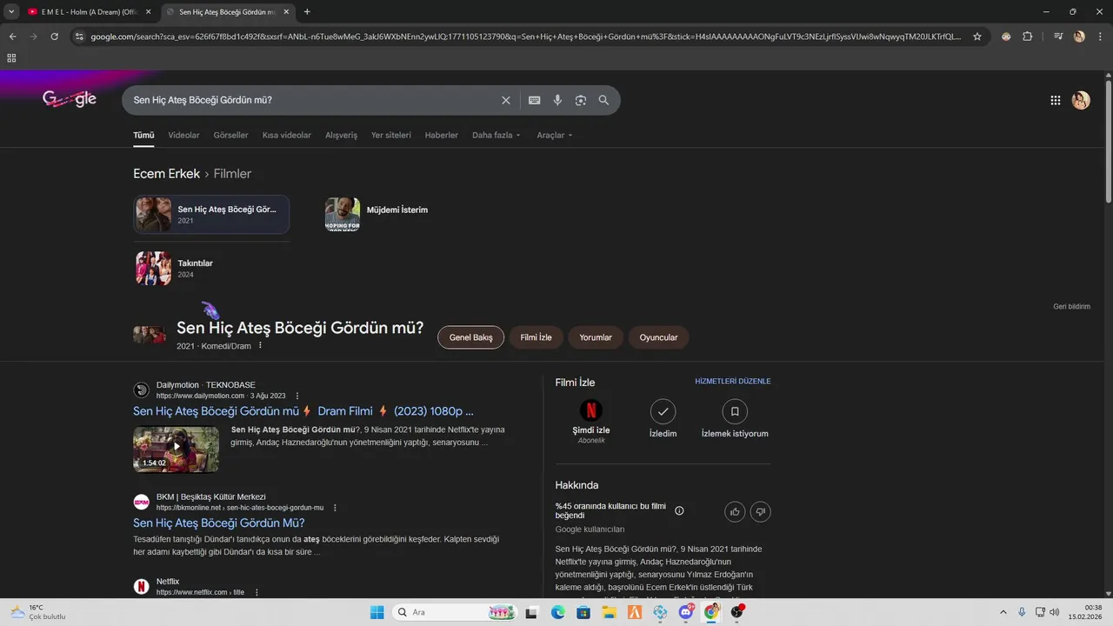
Task: Switch to the Yer siteleri tab
Action: point(391,135)
